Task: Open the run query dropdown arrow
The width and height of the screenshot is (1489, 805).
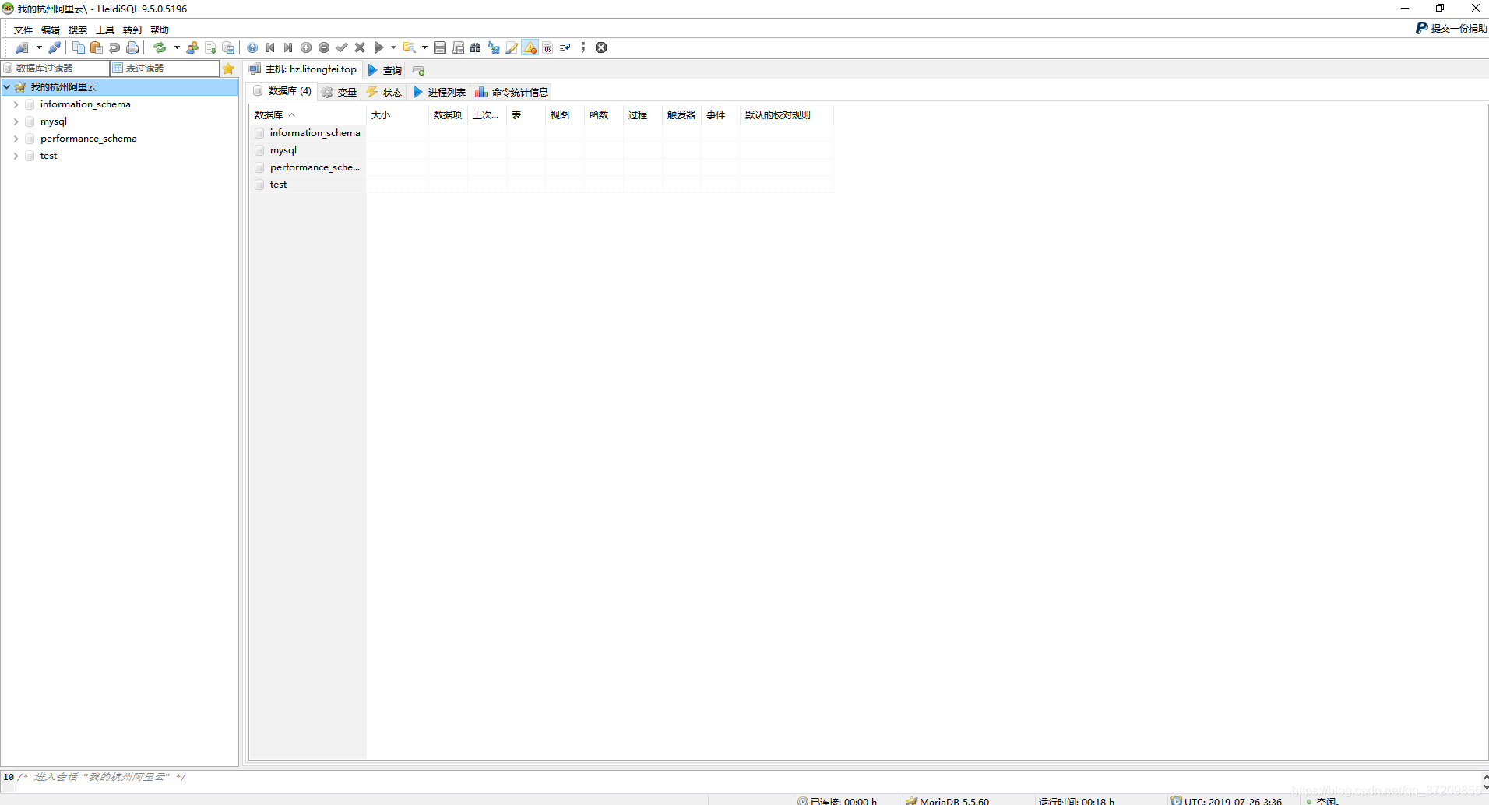Action: tap(393, 47)
